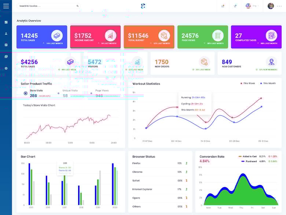
Task: Click the search magnifier icon
Action: point(77,6)
